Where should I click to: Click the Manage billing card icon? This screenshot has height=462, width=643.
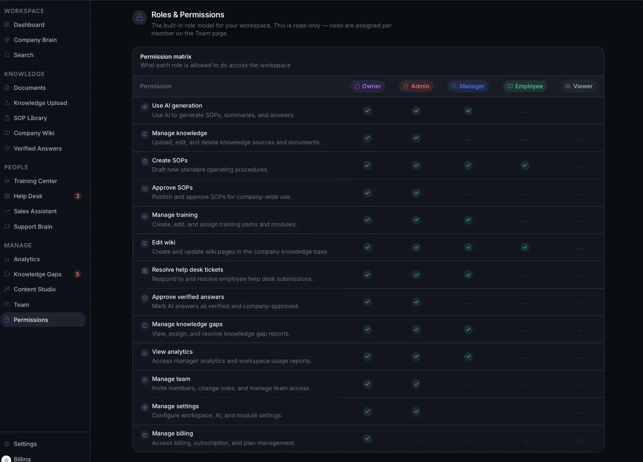pyautogui.click(x=145, y=435)
